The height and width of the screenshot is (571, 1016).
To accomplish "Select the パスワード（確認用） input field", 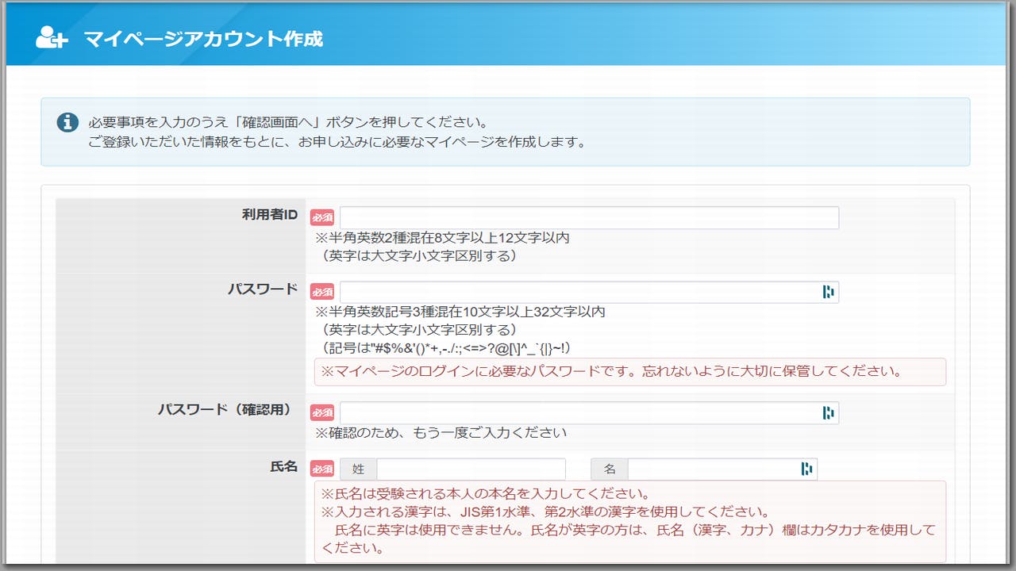I will [579, 412].
